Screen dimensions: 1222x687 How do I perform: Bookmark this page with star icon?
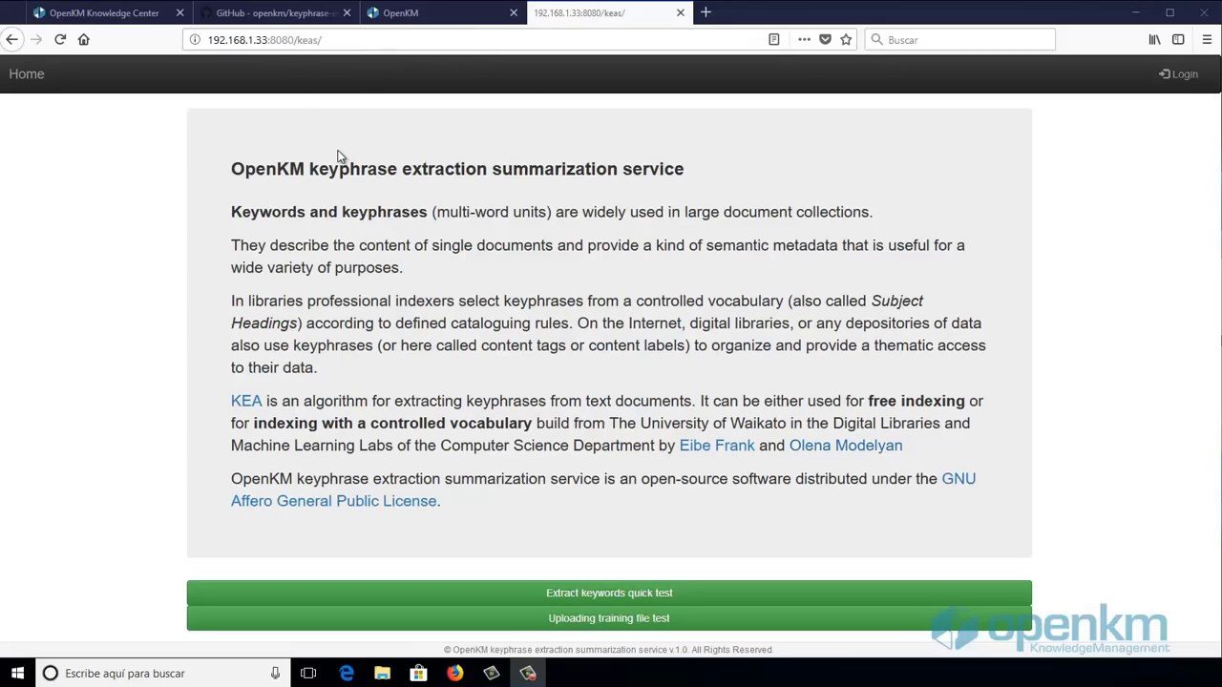coord(846,39)
